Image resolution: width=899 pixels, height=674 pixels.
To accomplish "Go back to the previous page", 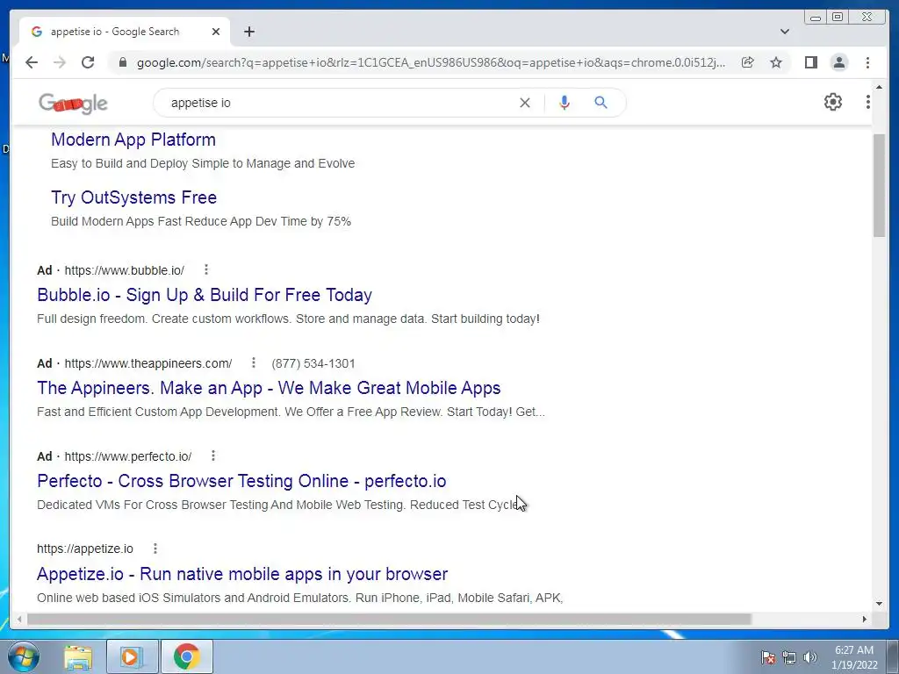I will point(32,62).
